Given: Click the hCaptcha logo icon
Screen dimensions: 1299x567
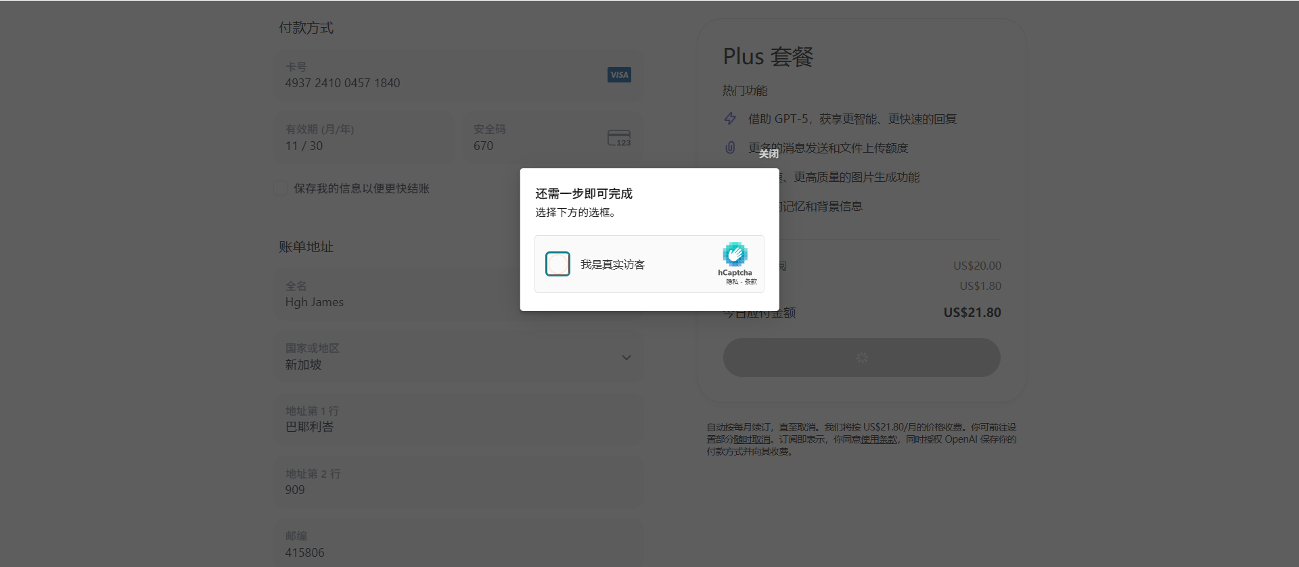Looking at the screenshot, I should click(x=735, y=254).
